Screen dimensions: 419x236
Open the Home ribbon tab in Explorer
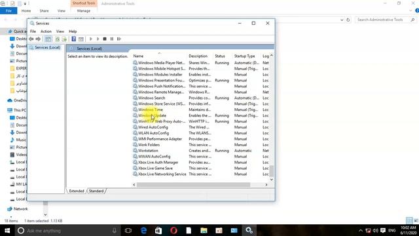26,10
